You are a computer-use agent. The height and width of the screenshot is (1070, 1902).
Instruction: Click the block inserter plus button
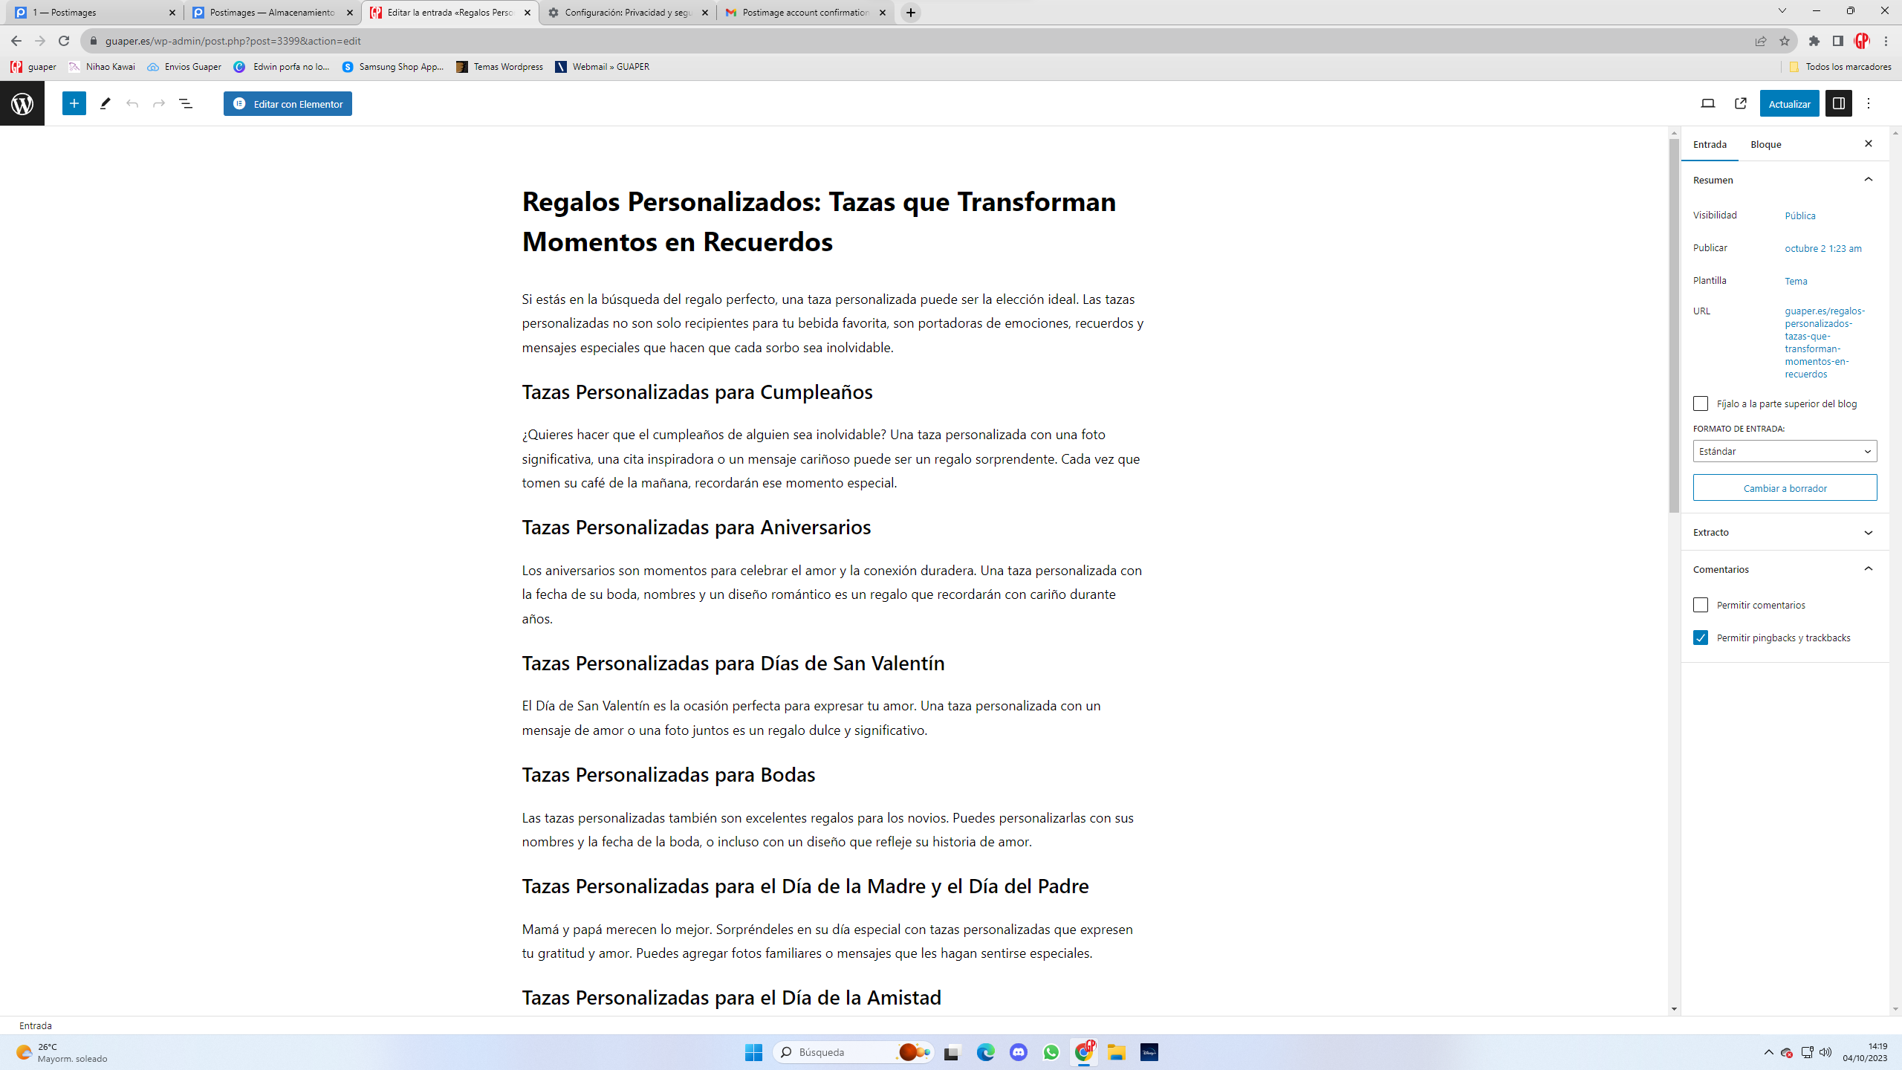point(74,103)
